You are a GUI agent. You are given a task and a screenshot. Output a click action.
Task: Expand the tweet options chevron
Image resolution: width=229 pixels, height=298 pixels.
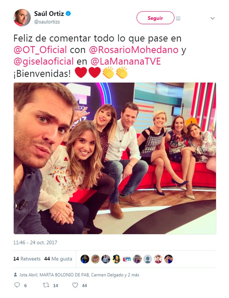[x=213, y=18]
